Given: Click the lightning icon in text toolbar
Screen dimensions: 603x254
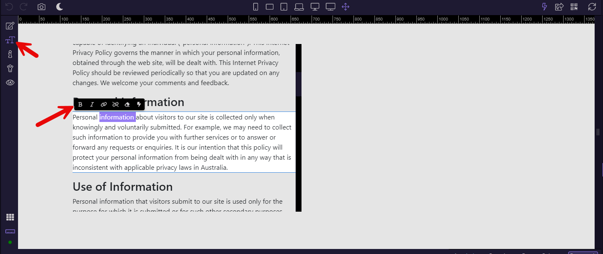Looking at the screenshot, I should (x=139, y=104).
